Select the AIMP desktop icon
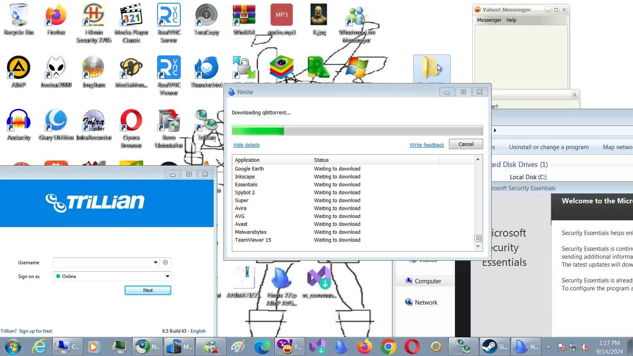Viewport: 633px width, 356px height. (19, 72)
